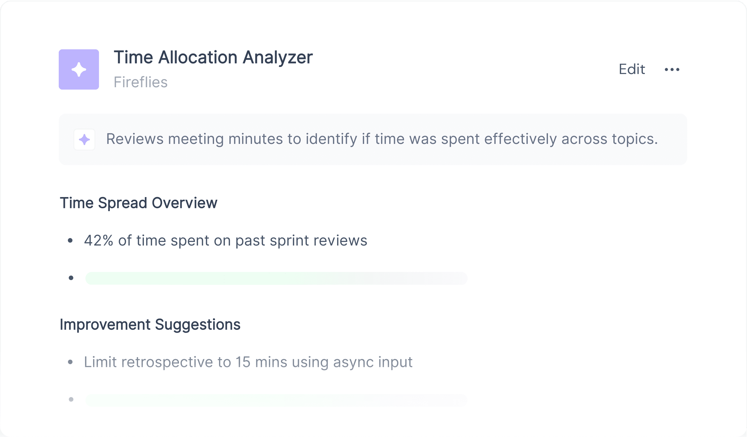The width and height of the screenshot is (747, 437).
Task: Click the Time Spread Overview heading
Action: coord(138,203)
